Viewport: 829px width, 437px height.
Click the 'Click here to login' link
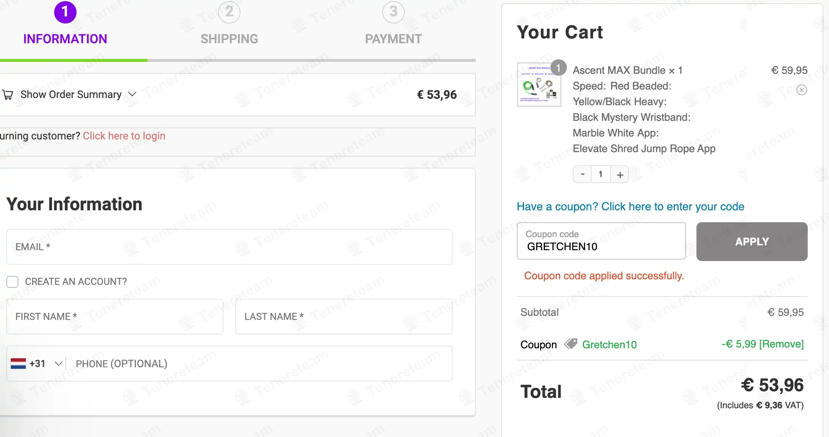124,136
